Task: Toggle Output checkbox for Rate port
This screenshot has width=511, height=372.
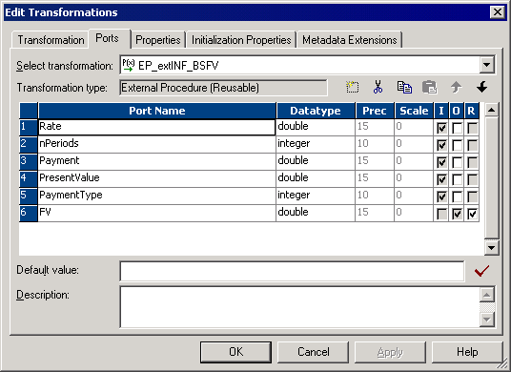Action: (457, 128)
